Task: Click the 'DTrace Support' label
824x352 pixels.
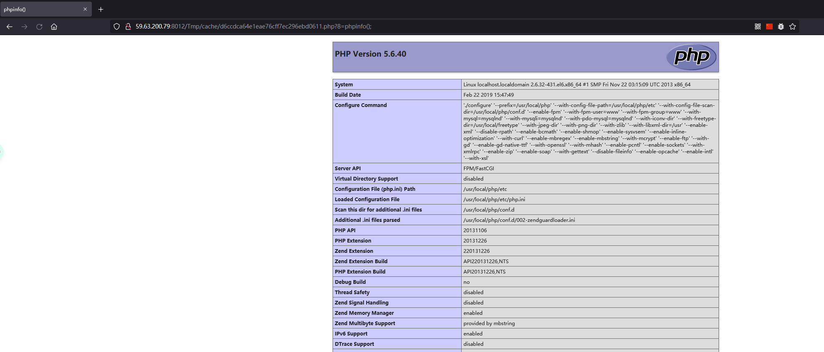Action: (355, 344)
